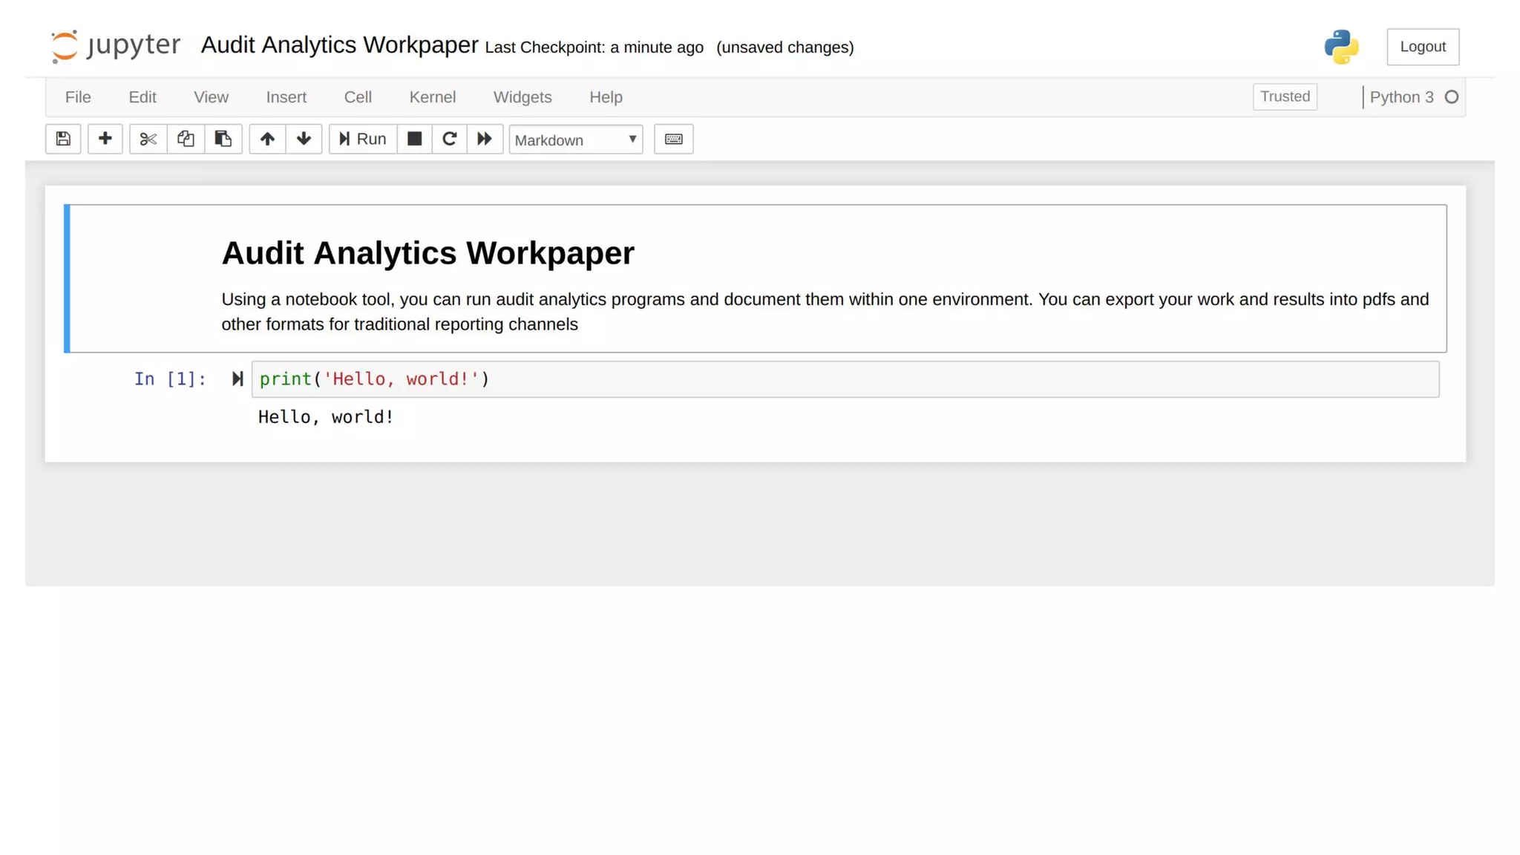The image size is (1520, 855).
Task: Open the Kernel menu
Action: tap(432, 97)
